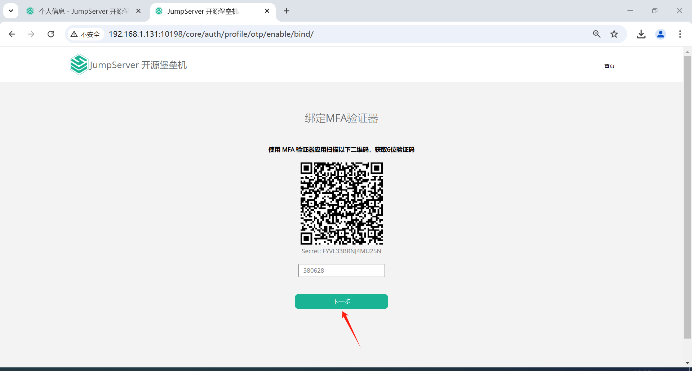Go back with the browser back arrow
The width and height of the screenshot is (692, 371).
[12, 34]
